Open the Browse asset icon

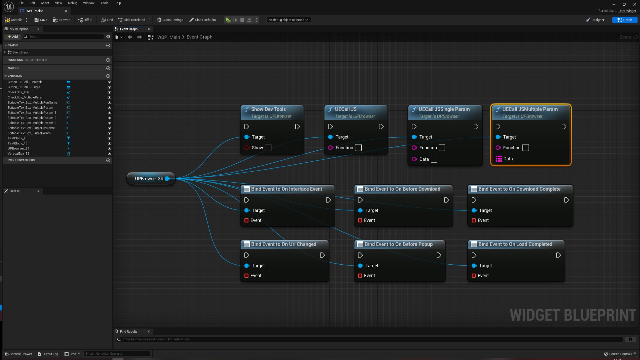pos(62,20)
